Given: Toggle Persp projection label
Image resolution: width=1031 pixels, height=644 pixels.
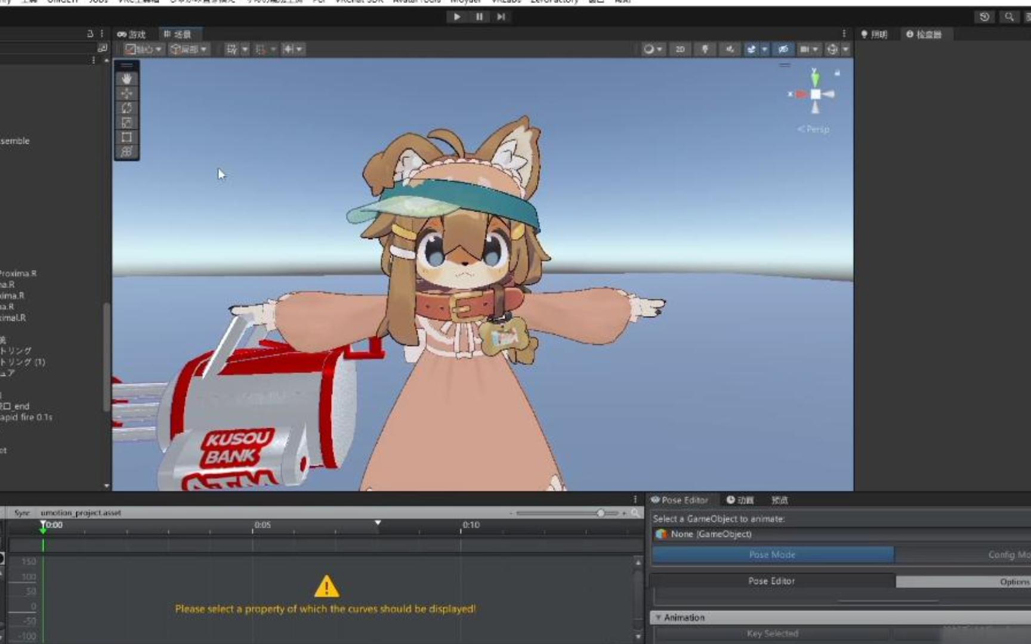Looking at the screenshot, I should coord(813,129).
